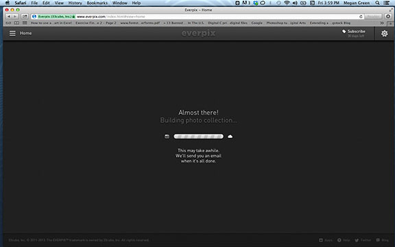The height and width of the screenshot is (247, 395).
Task: Open Reading List glasses icon
Action: (x=8, y=23)
